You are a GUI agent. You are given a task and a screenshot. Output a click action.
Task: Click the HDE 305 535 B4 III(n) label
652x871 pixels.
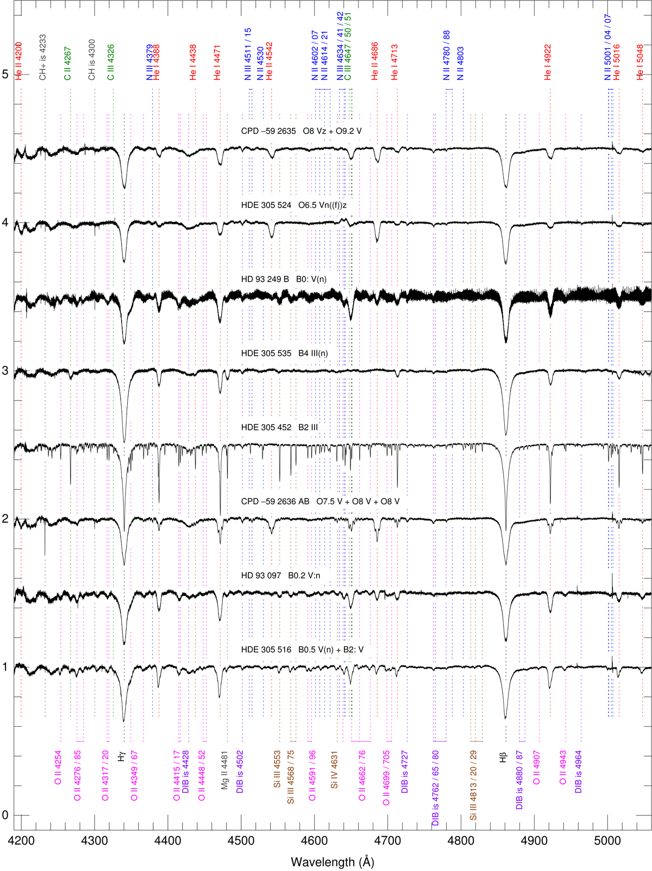[x=285, y=353]
